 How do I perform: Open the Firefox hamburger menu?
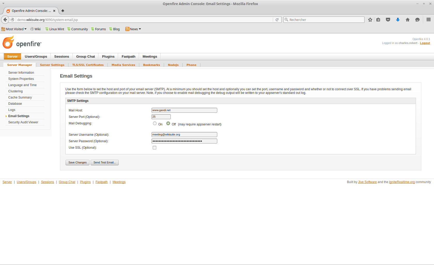click(x=429, y=20)
